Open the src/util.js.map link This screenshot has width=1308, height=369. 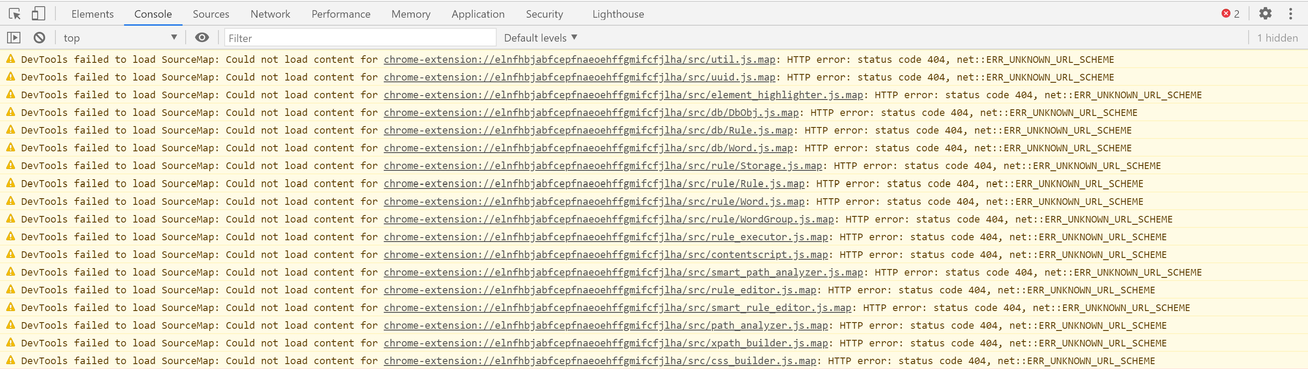580,59
